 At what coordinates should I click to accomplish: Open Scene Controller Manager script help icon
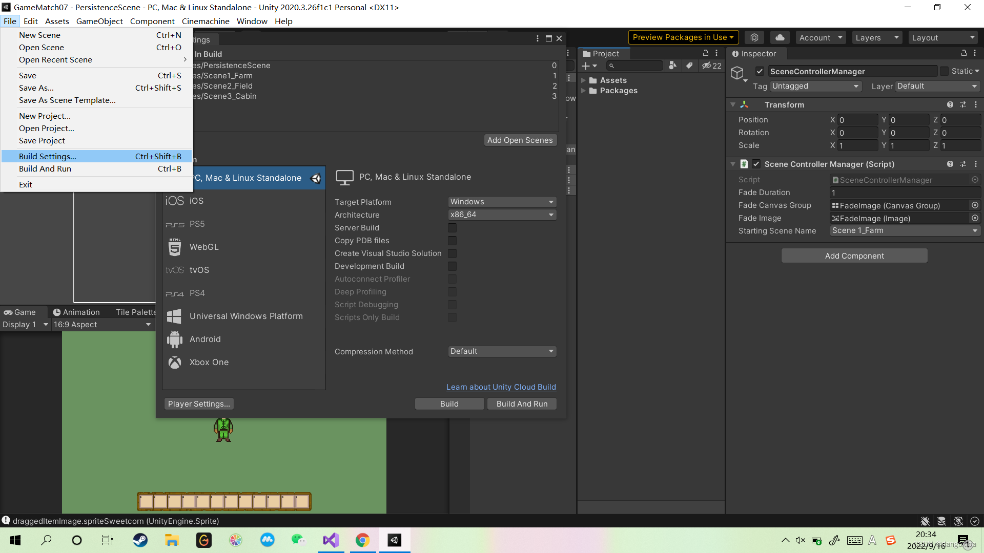950,164
